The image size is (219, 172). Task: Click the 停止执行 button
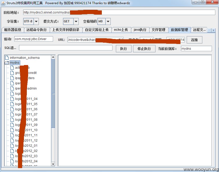tap(144, 49)
